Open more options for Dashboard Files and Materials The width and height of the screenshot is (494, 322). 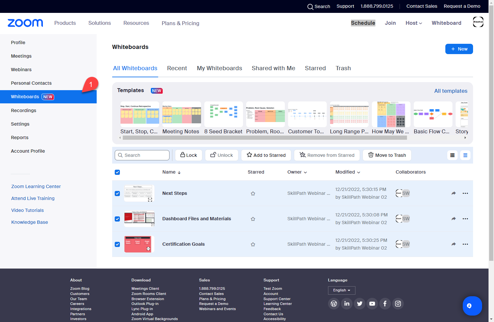point(465,219)
